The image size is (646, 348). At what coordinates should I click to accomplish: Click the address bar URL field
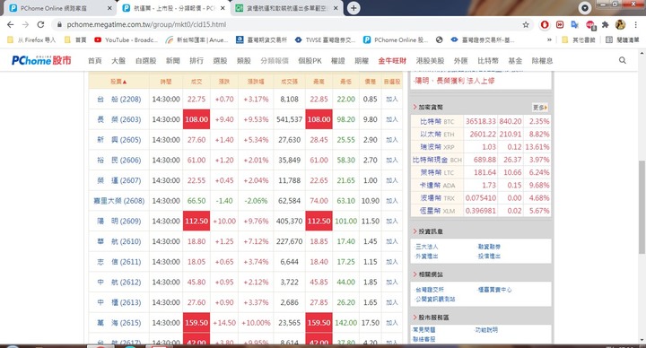click(288, 25)
